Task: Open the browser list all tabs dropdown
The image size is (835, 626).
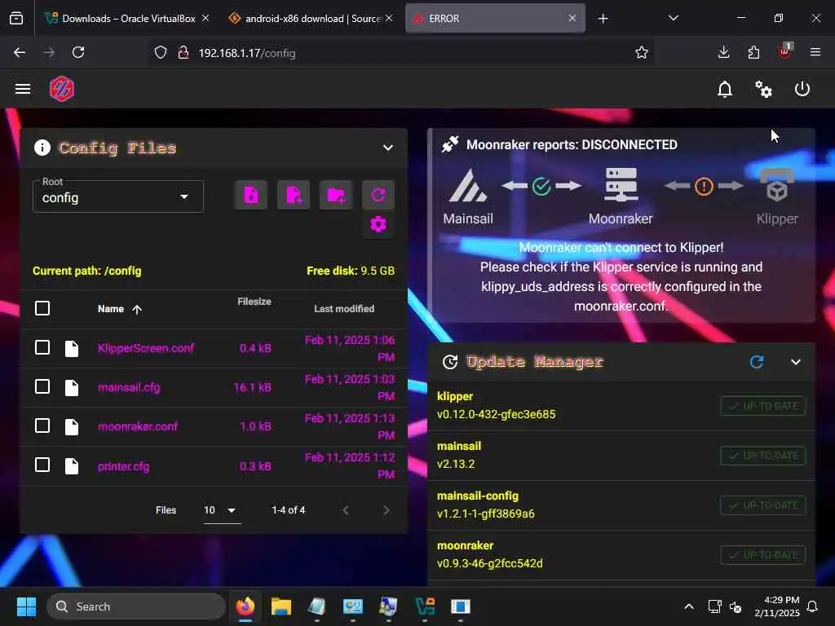Action: click(673, 18)
